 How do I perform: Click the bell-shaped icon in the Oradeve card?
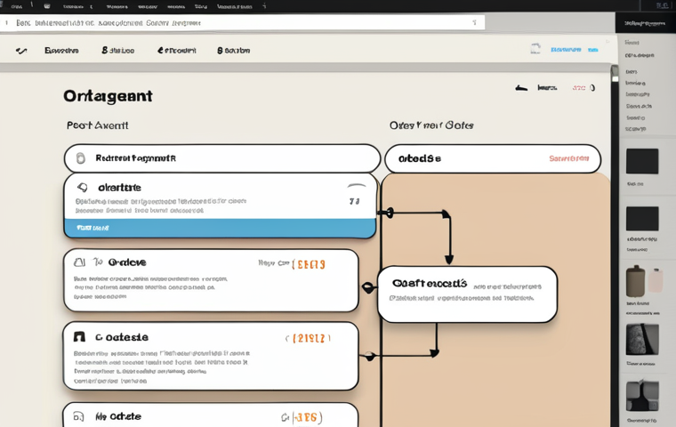click(x=79, y=262)
